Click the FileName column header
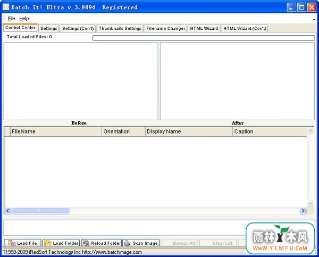Screen dimensions: 319x257 pos(56,131)
